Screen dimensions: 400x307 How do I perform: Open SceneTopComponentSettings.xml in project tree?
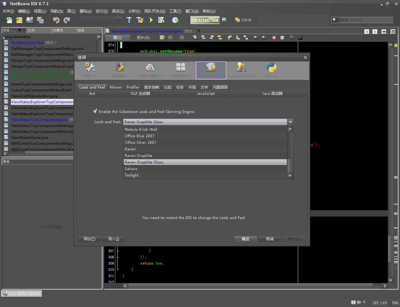point(41,84)
